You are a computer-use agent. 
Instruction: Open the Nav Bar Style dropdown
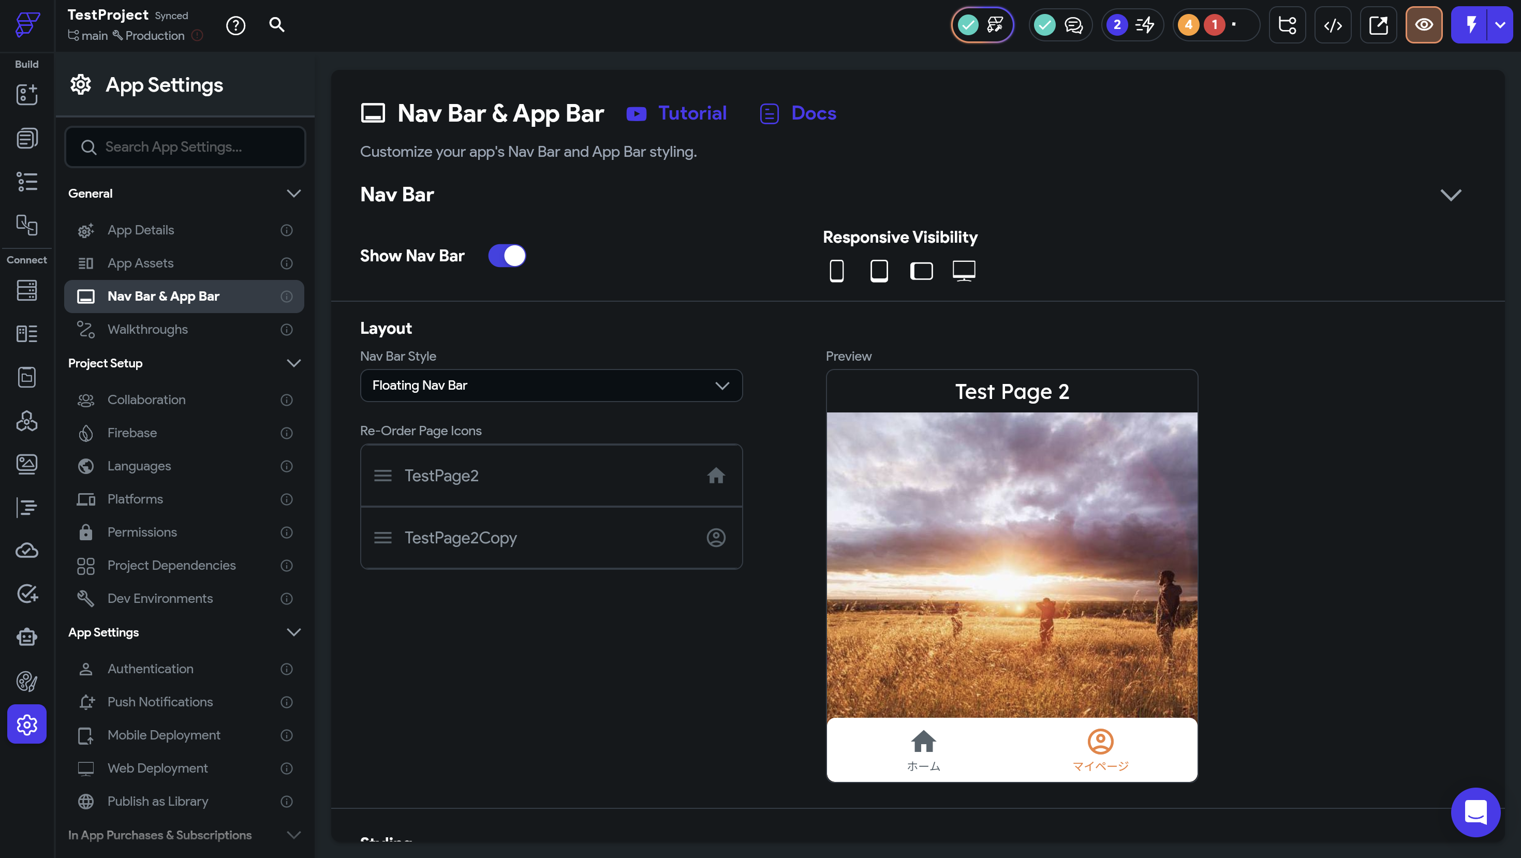(551, 386)
